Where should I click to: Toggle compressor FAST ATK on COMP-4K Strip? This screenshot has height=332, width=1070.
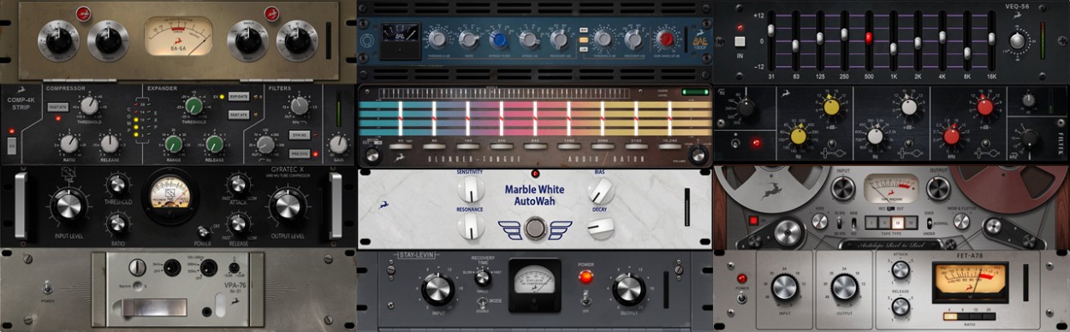click(x=57, y=108)
